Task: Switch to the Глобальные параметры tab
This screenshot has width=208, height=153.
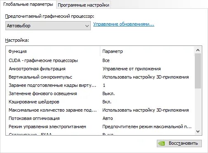Action: 28,5
